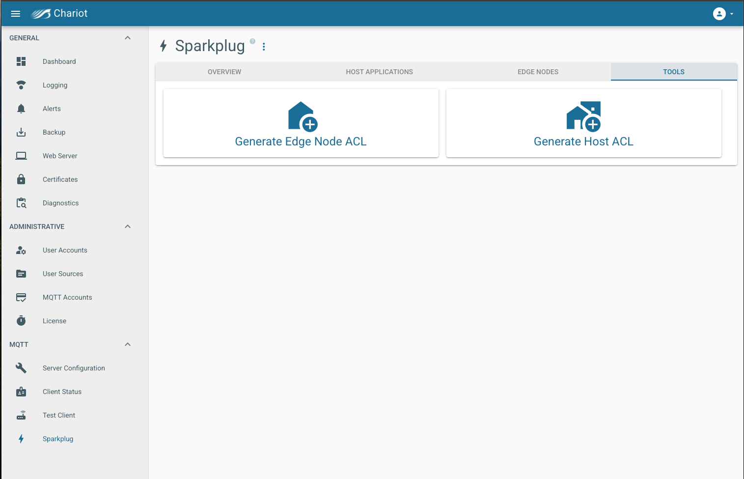Screen dimensions: 744x479
Task: Open Diagnostics from the sidebar
Action: (x=61, y=203)
